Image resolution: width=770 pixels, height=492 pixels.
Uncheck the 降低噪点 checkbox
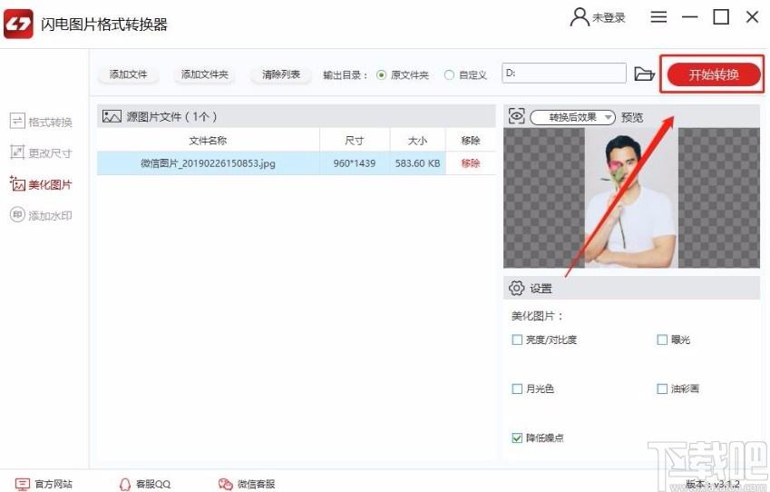(x=517, y=438)
